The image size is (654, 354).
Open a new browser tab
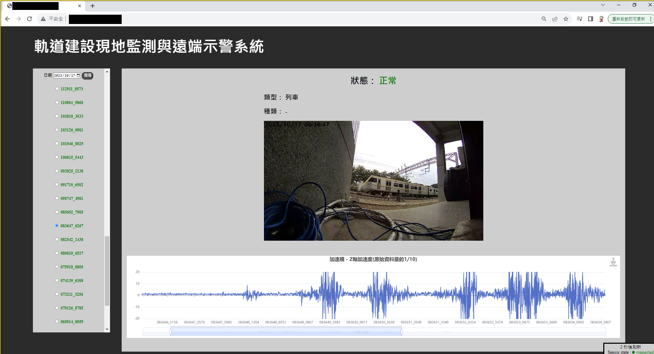[x=93, y=6]
